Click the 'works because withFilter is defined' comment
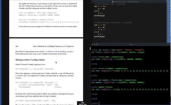 pos(113,22)
